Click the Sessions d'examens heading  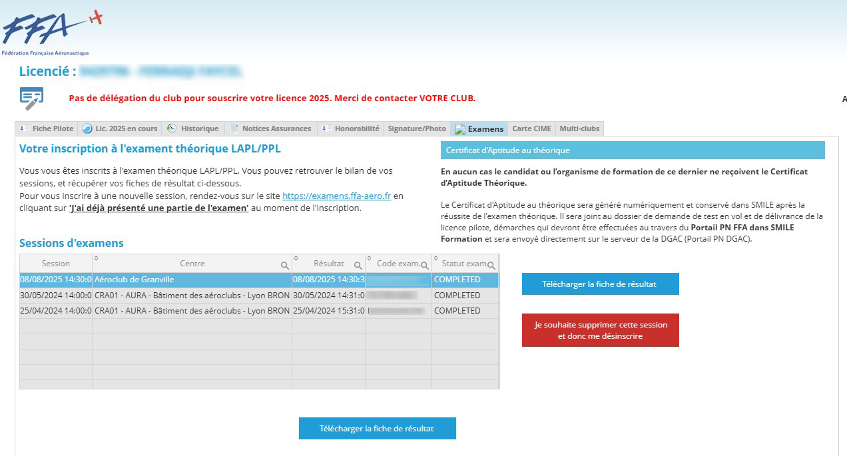tap(71, 243)
